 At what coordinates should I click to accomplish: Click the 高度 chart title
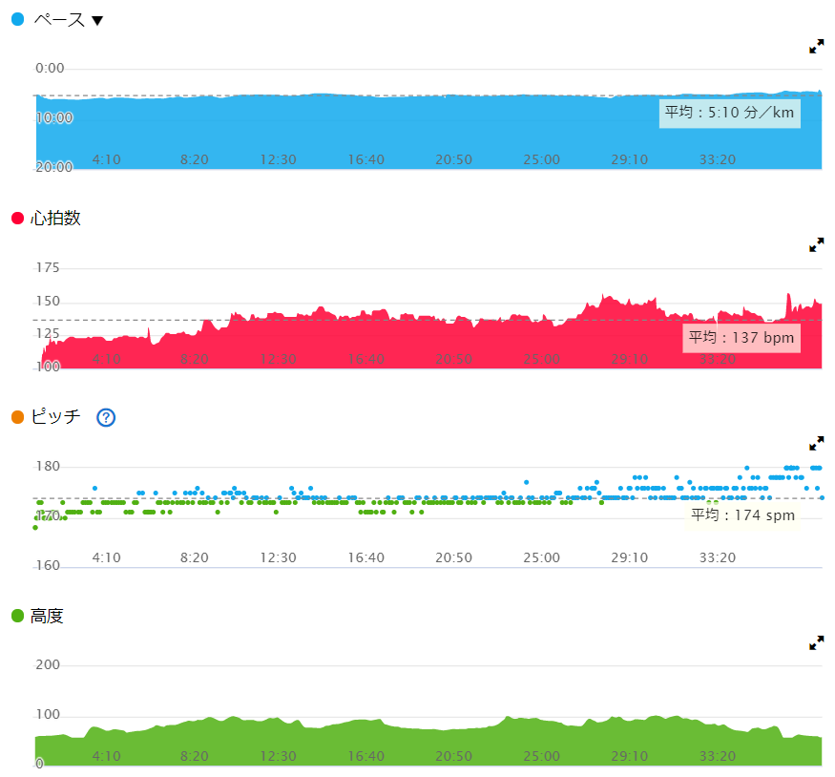tap(47, 616)
